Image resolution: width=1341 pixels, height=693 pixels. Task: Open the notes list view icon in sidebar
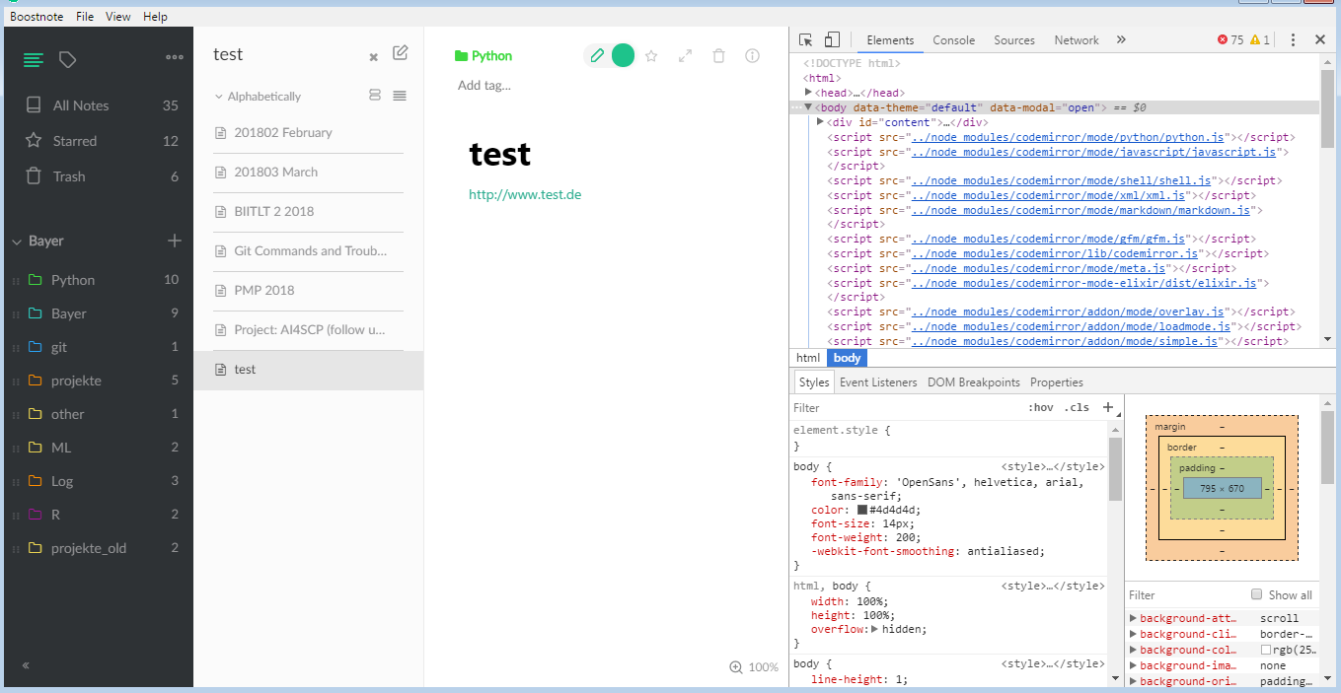pos(34,60)
